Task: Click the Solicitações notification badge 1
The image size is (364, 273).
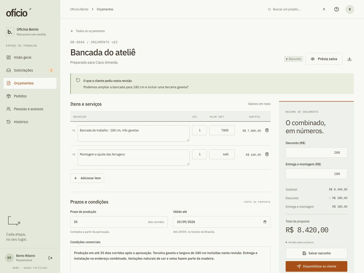Action: [51, 70]
